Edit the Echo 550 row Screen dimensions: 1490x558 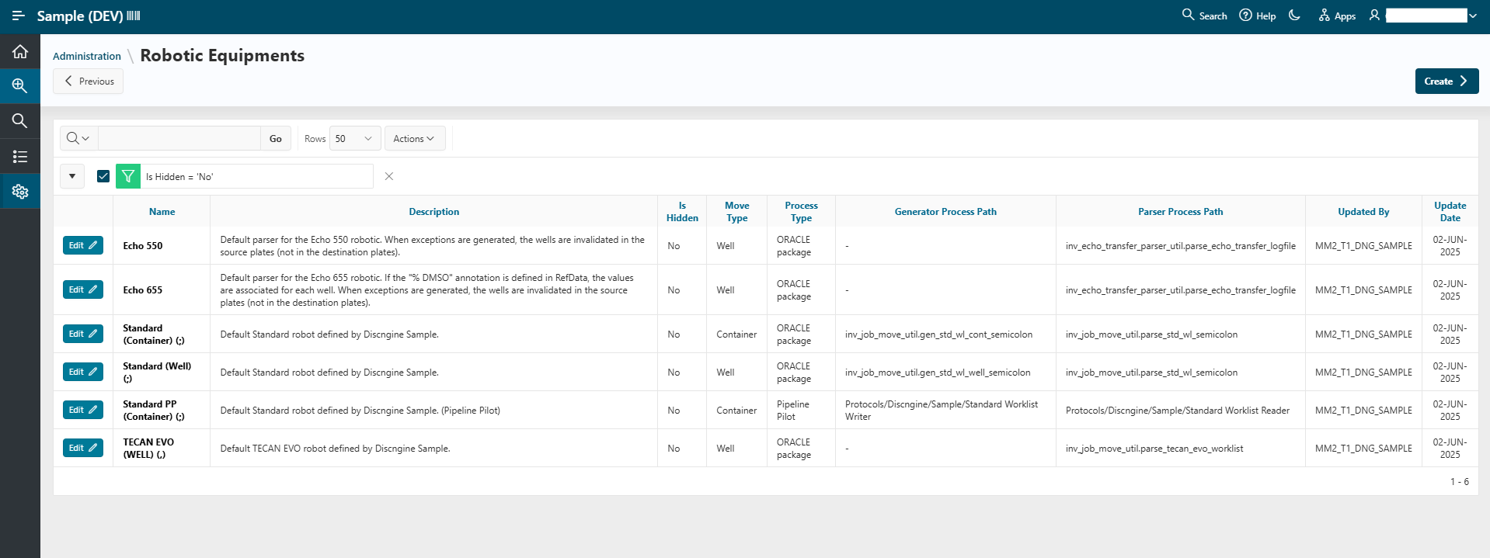coord(83,245)
